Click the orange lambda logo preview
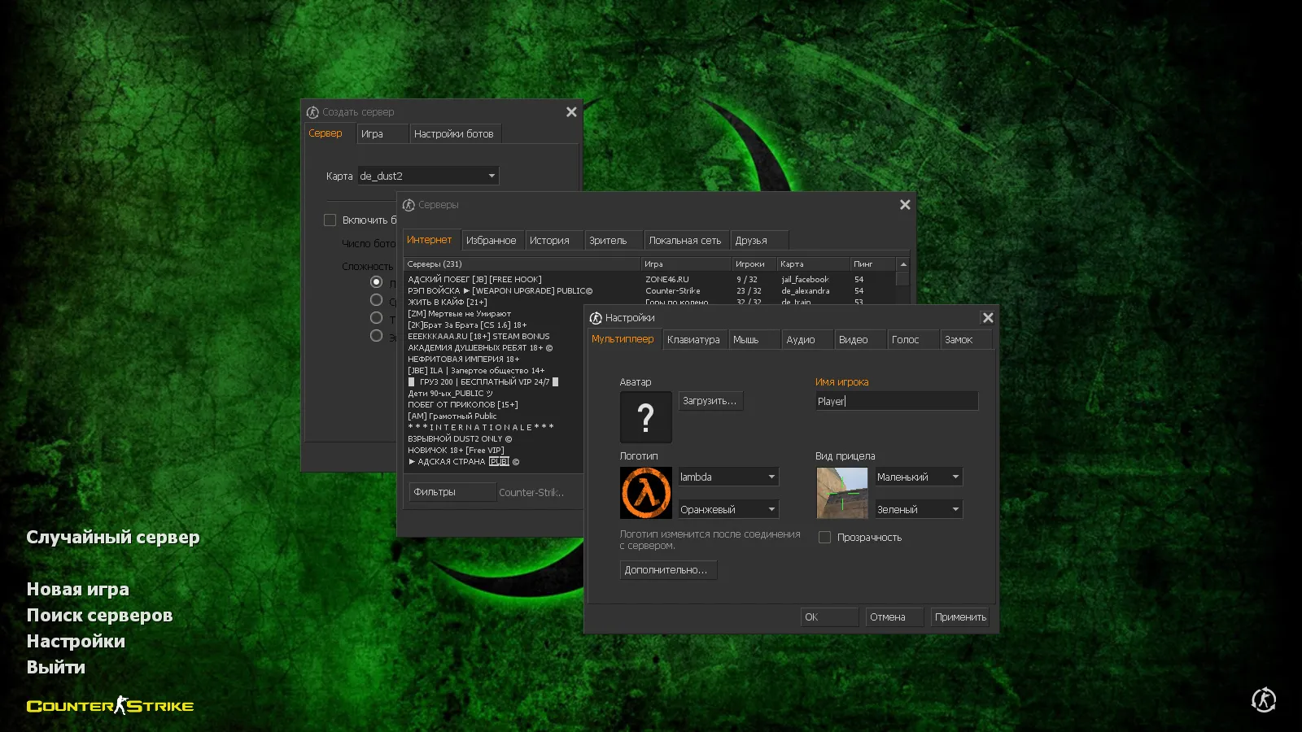 coord(645,493)
